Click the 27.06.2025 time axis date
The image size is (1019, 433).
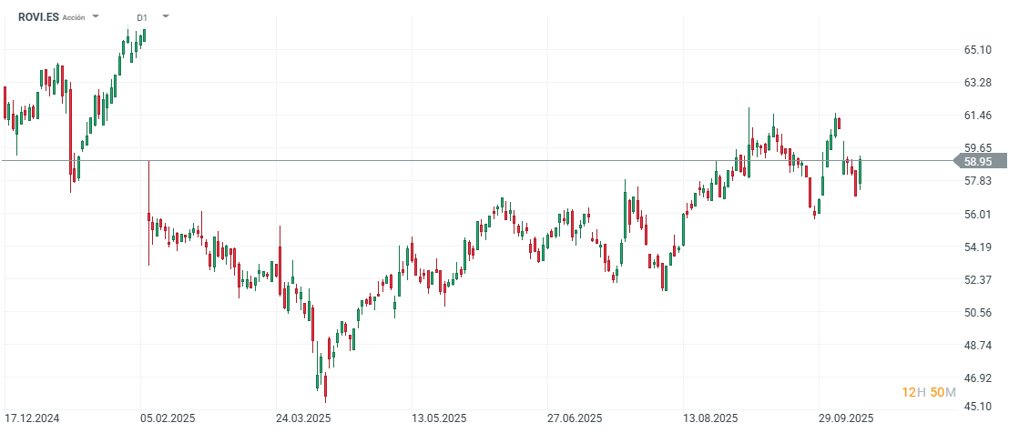point(575,418)
